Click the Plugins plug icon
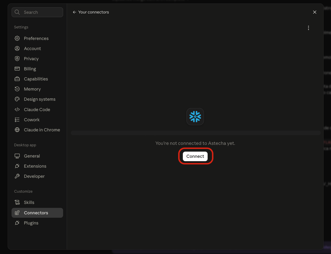331x254 pixels. (17, 223)
